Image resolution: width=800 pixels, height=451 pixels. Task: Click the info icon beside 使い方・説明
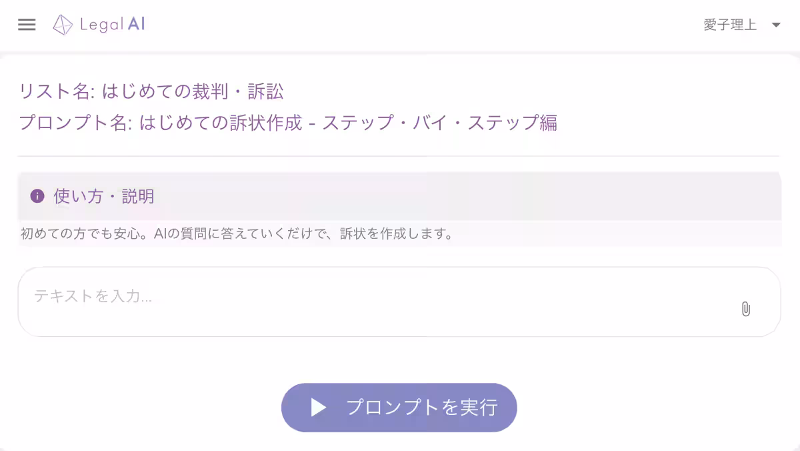[38, 196]
